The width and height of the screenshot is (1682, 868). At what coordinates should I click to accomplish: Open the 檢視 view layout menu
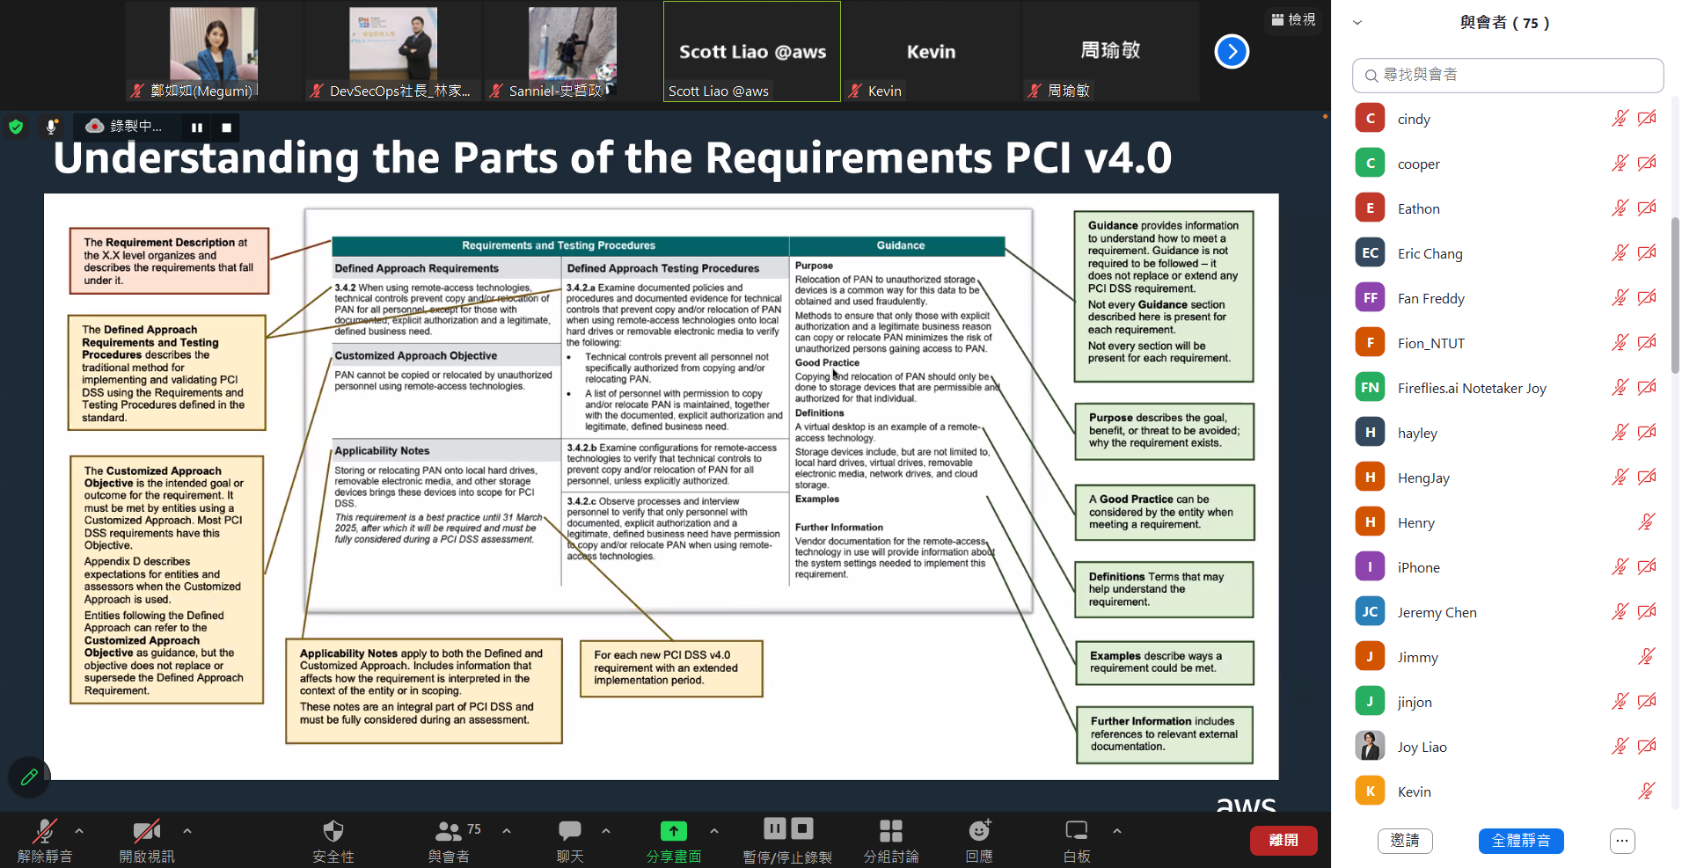point(1294,19)
